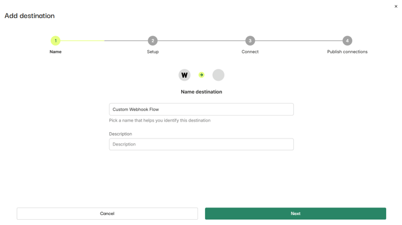Click the green arrow icon between avatars
Screen dimensions: 402x225
(x=202, y=75)
